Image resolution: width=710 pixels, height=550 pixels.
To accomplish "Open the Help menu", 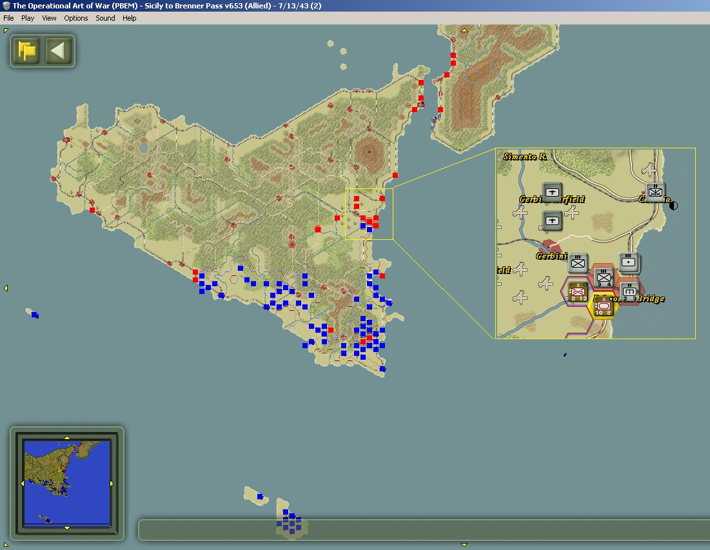I will point(129,18).
